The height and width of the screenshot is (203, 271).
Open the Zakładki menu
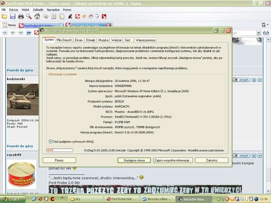(x=38, y=10)
